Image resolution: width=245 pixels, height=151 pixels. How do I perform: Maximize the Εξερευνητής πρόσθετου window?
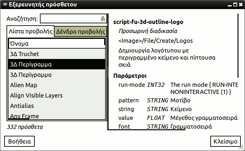pos(235,5)
